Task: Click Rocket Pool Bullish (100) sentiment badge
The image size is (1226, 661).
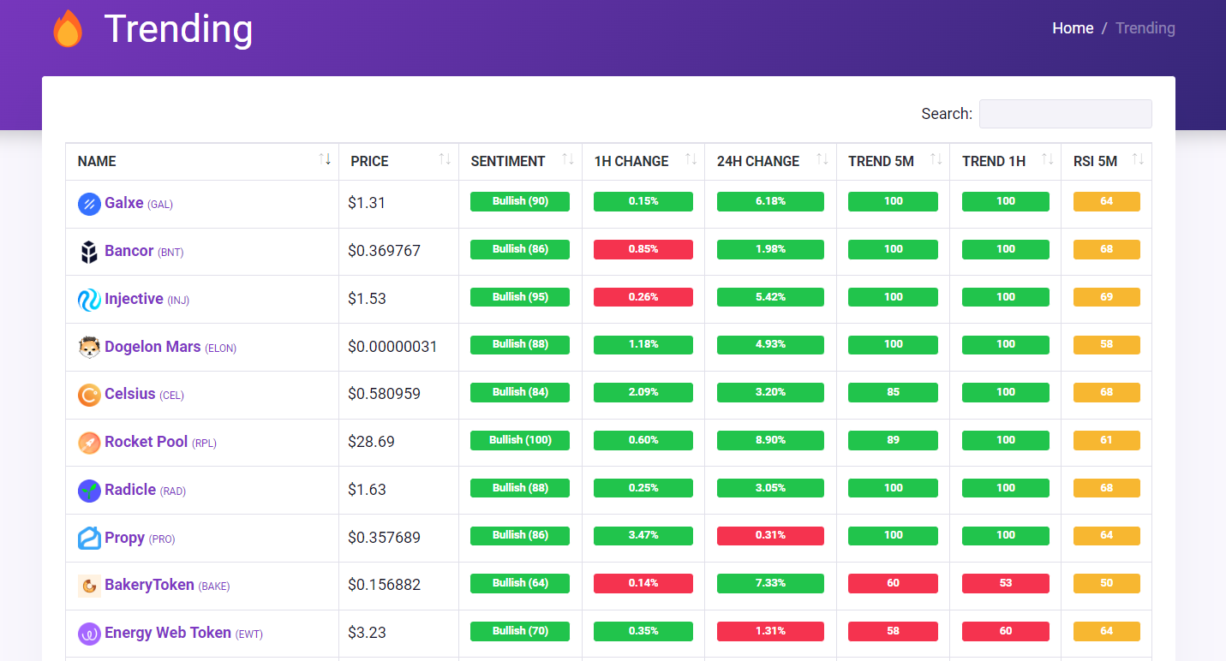Action: tap(520, 440)
